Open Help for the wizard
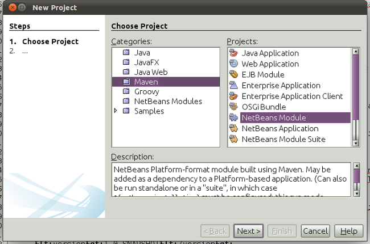370x244 pixels. coord(348,231)
